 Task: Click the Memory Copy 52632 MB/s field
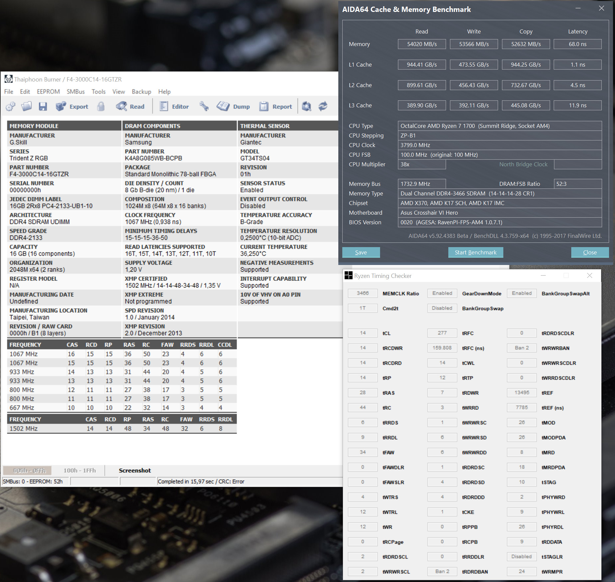pos(526,44)
